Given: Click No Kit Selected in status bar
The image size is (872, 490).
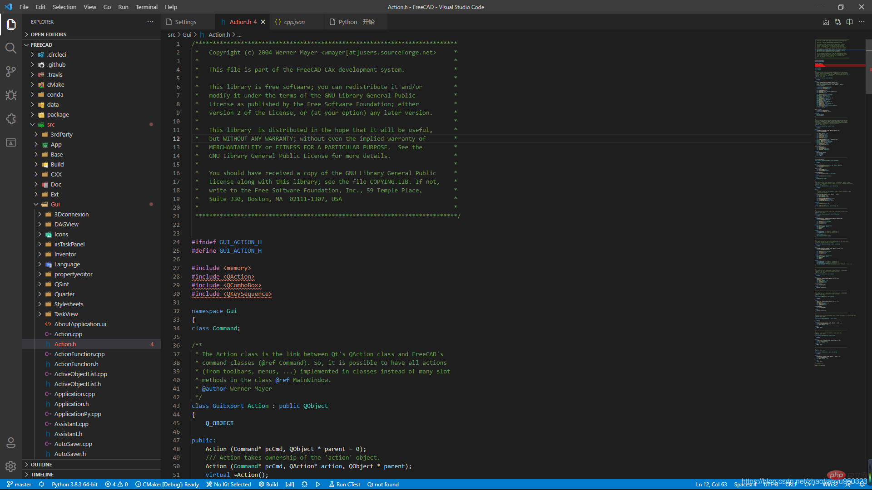Looking at the screenshot, I should pos(228,484).
